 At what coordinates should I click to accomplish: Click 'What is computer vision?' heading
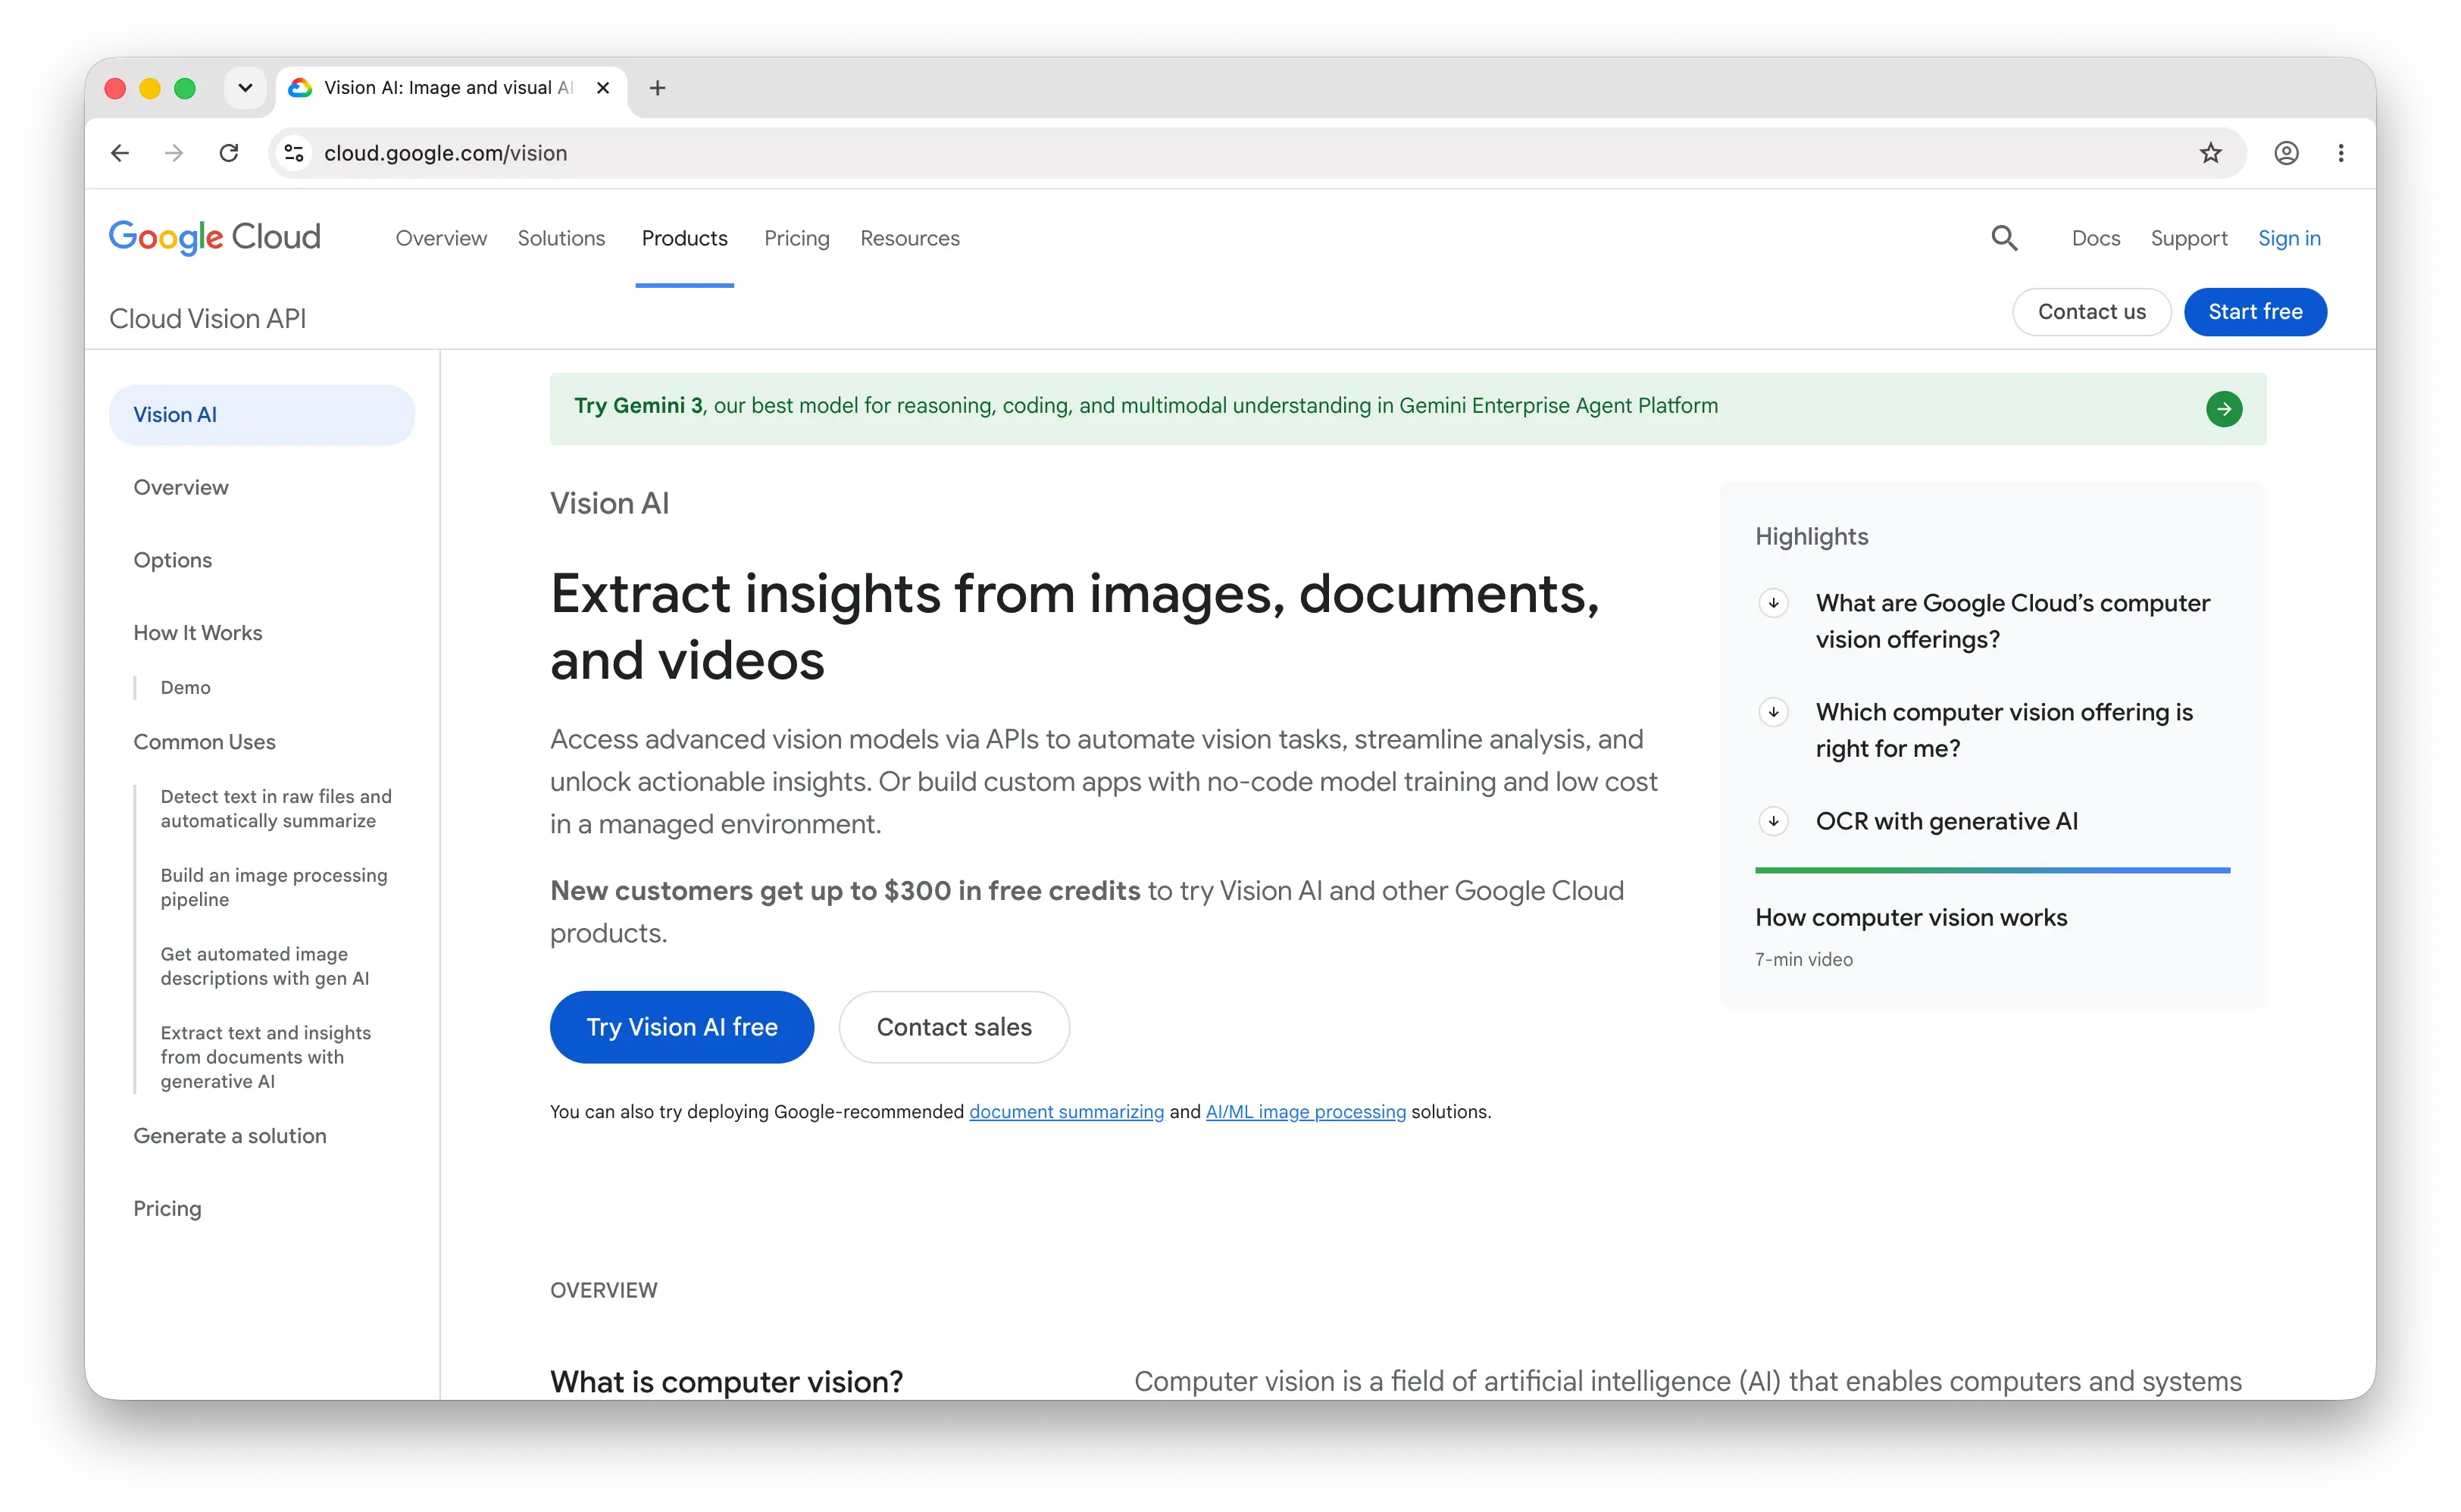727,1381
